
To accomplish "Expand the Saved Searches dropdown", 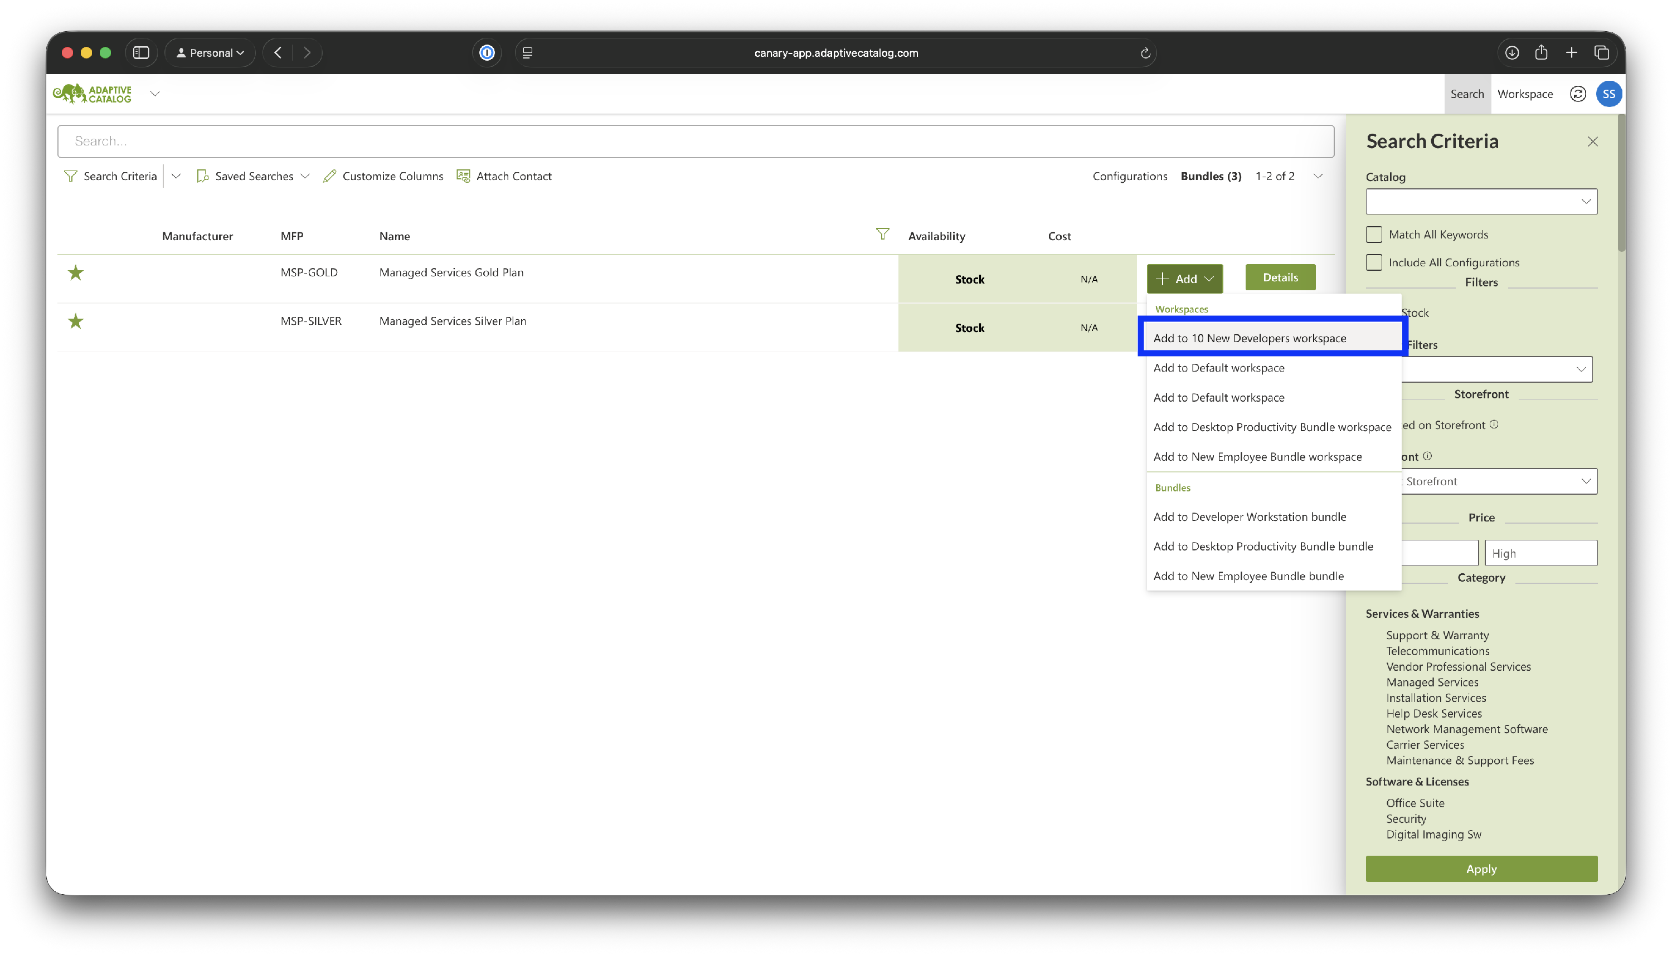I will click(305, 176).
